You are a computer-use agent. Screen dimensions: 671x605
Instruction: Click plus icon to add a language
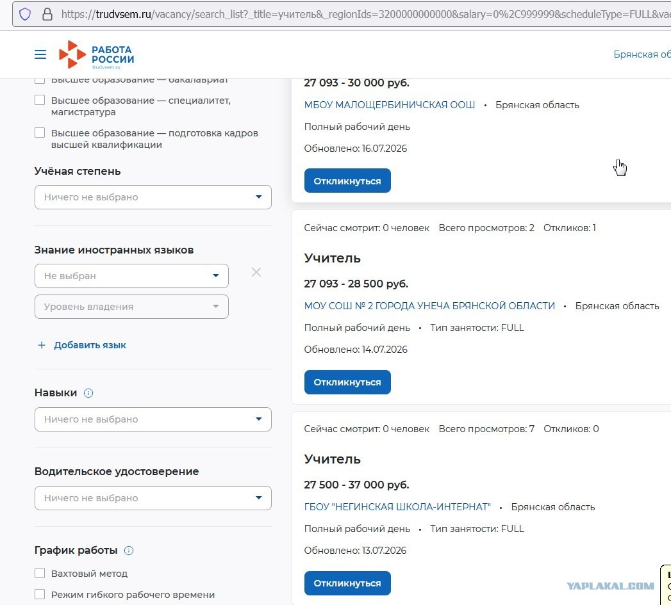42,345
